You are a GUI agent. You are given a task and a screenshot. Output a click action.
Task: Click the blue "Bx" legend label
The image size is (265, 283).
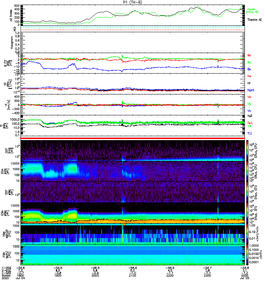pos(249,69)
